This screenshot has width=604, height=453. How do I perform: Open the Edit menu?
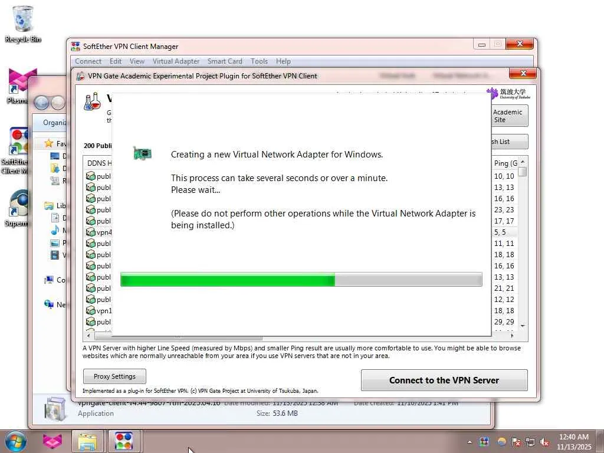(115, 61)
